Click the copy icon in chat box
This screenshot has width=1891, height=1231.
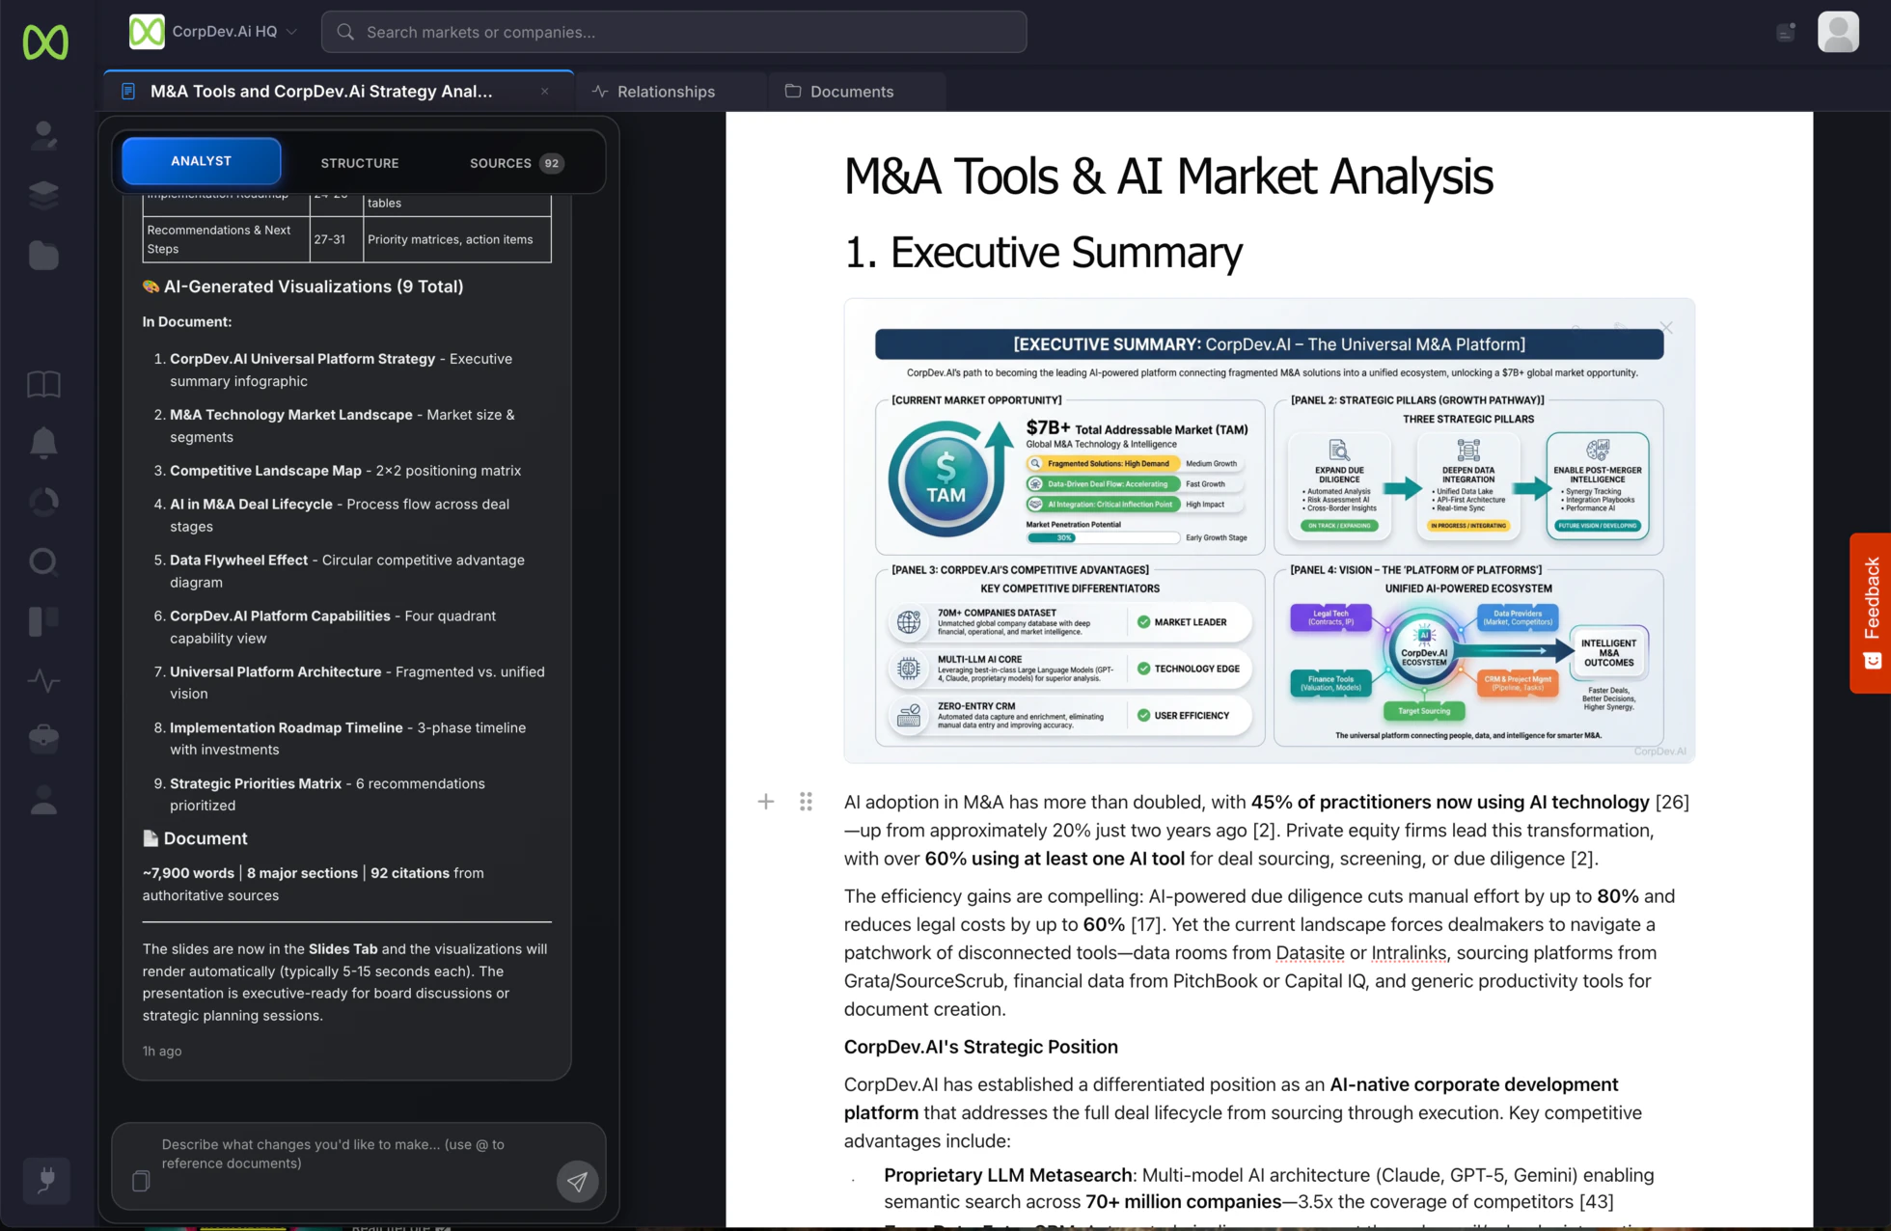[141, 1181]
